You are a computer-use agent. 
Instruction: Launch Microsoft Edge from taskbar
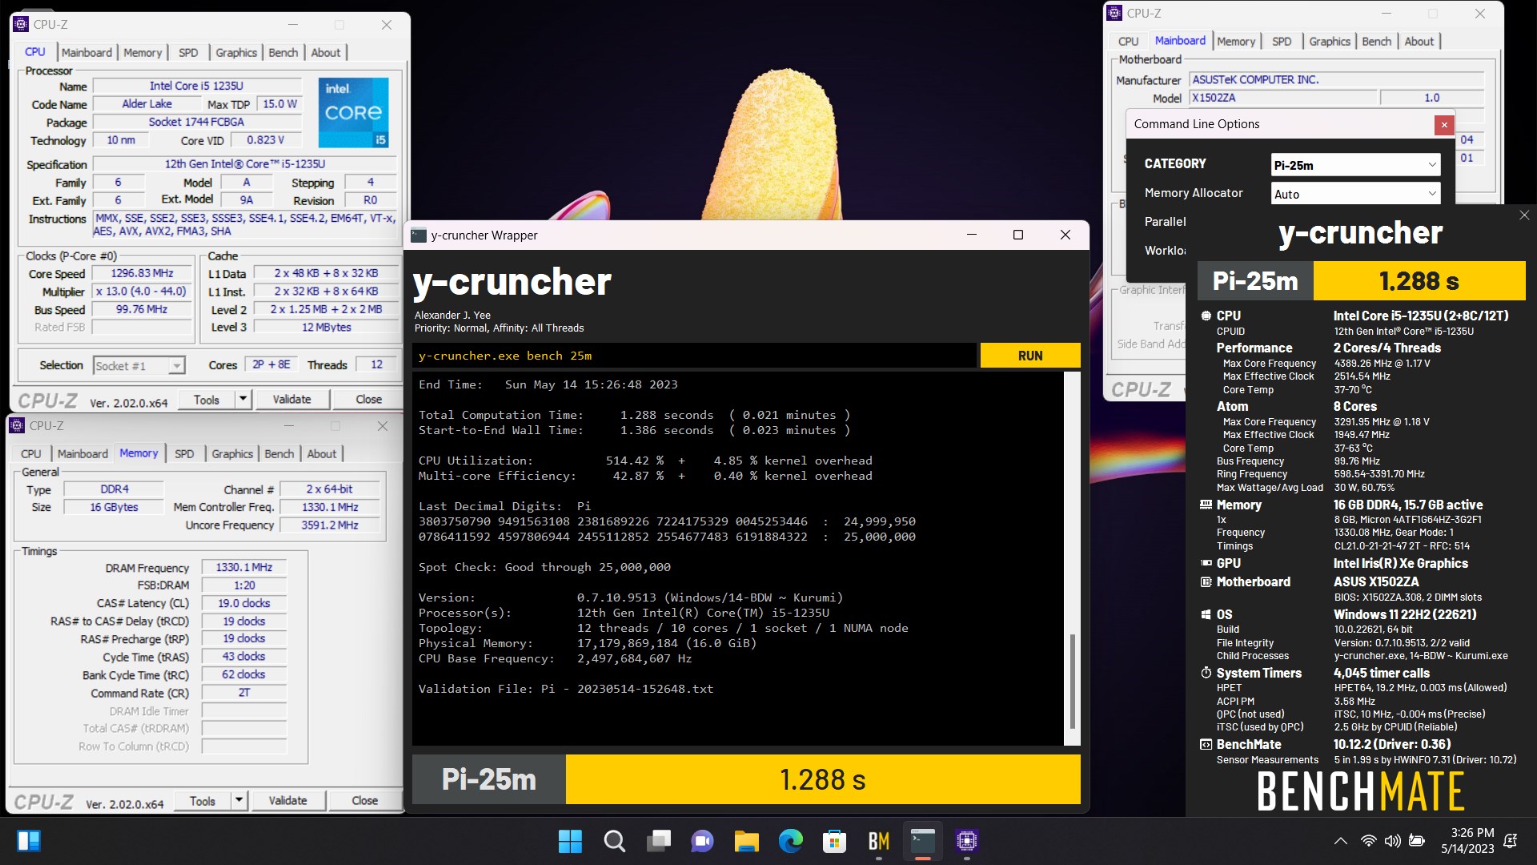coord(791,841)
